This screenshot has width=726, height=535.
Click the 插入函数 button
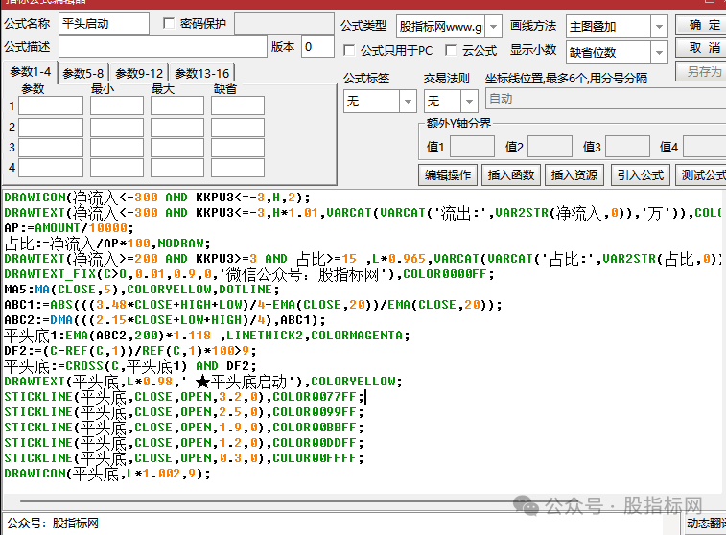click(x=511, y=174)
